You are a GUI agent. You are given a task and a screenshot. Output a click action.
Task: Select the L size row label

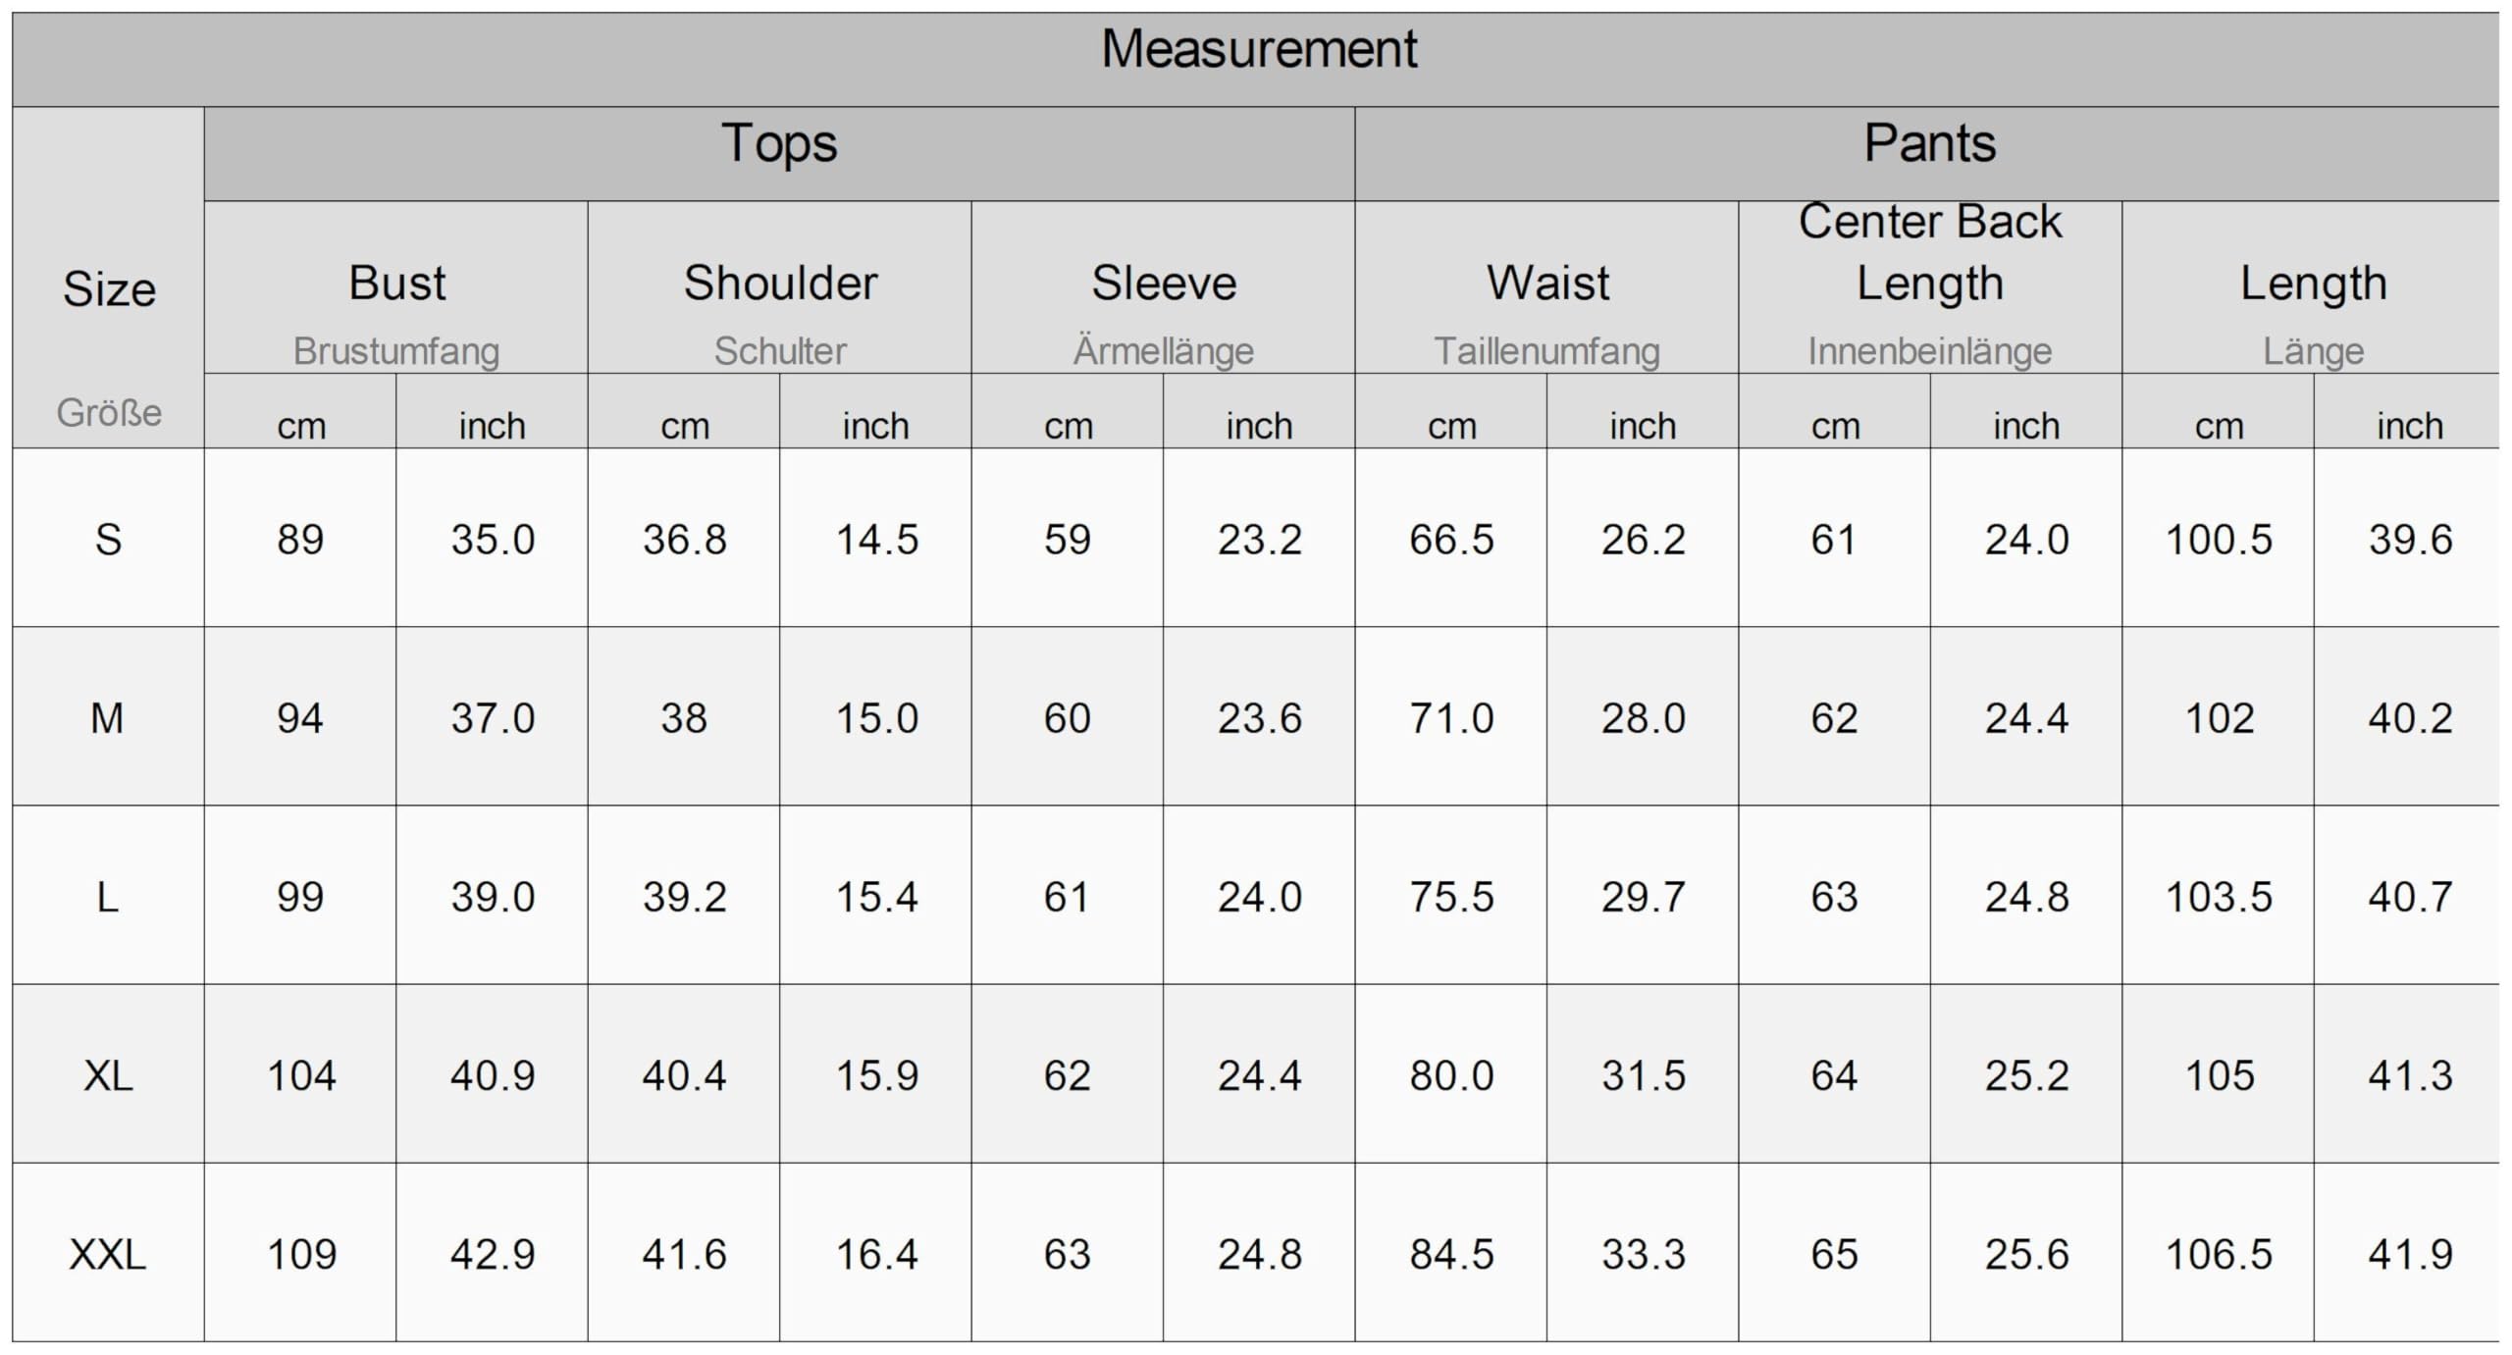click(108, 897)
